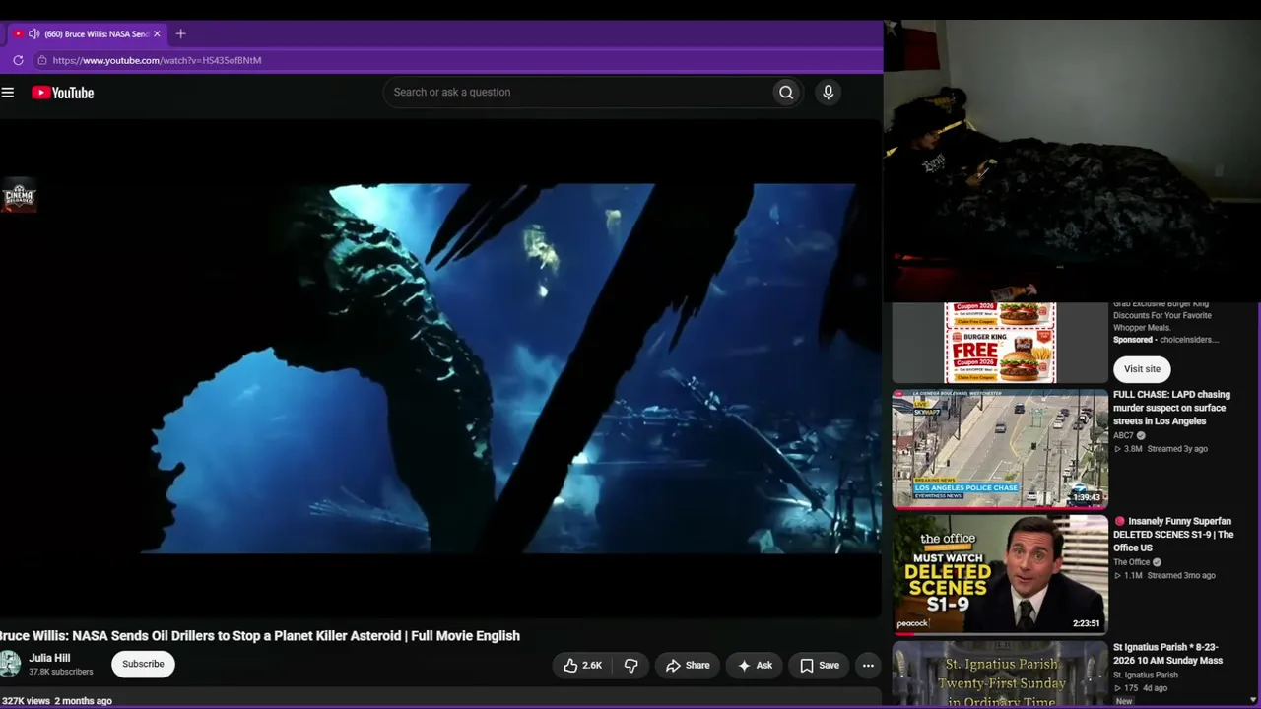Open 'Insanely Funny Superfan DELETED SCENES' title
This screenshot has height=709, width=1261.
(1173, 535)
